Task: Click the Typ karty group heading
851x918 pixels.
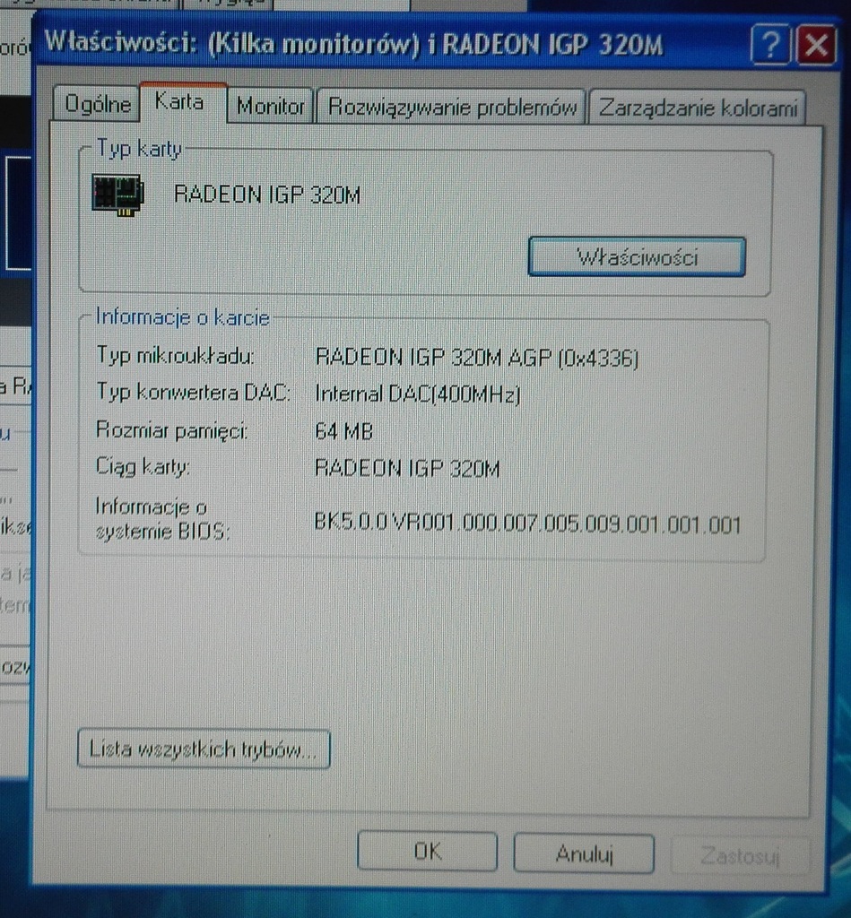Action: coord(139,148)
